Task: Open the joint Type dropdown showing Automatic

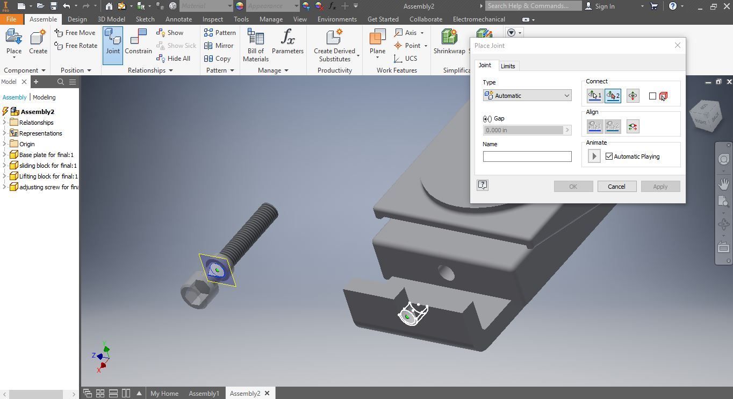Action: pos(527,96)
